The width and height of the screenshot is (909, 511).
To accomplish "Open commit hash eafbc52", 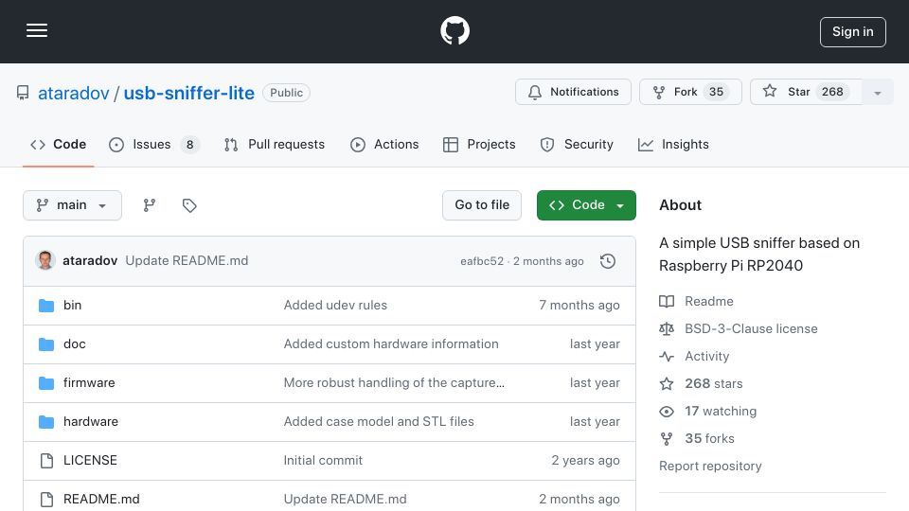I will tap(482, 261).
